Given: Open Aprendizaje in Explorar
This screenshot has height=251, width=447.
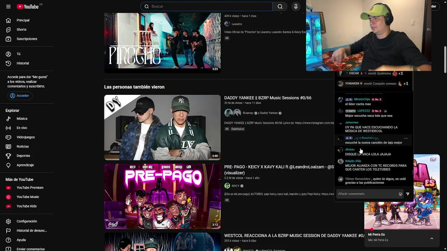Looking at the screenshot, I should pyautogui.click(x=27, y=165).
